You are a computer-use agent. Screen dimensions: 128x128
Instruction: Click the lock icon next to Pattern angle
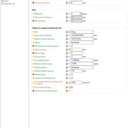[67, 53]
